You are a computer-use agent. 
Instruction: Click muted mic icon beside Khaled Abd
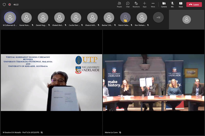[x=66, y=25]
